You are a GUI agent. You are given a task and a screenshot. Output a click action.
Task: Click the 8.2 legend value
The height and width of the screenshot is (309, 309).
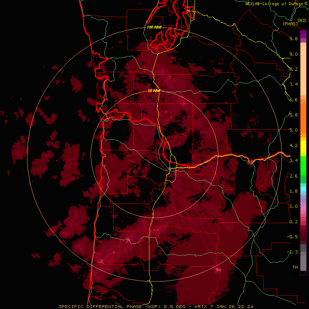pos(294,69)
